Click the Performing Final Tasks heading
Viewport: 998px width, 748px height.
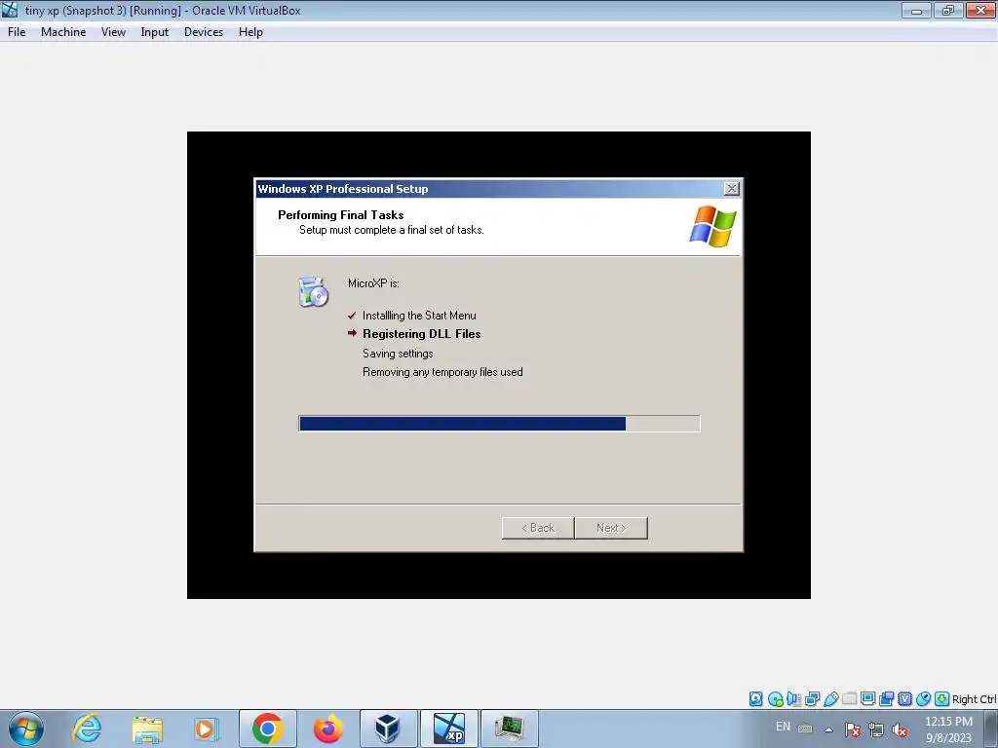tap(340, 215)
